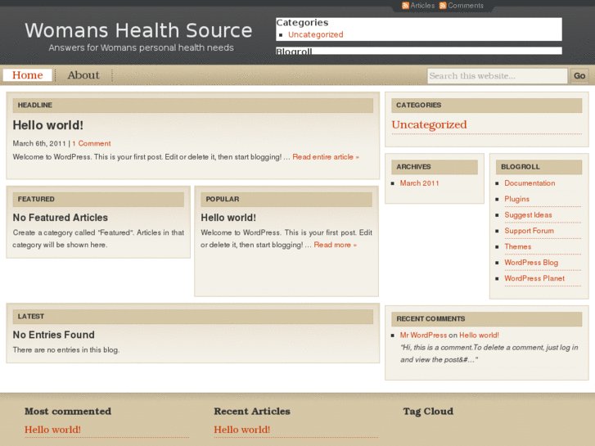Open Uncategorized in the header Categories box

click(x=316, y=34)
